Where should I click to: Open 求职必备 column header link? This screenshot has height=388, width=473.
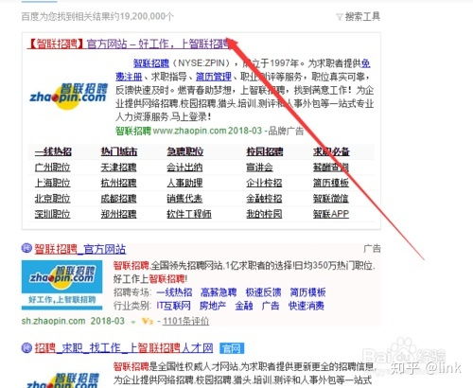331,151
